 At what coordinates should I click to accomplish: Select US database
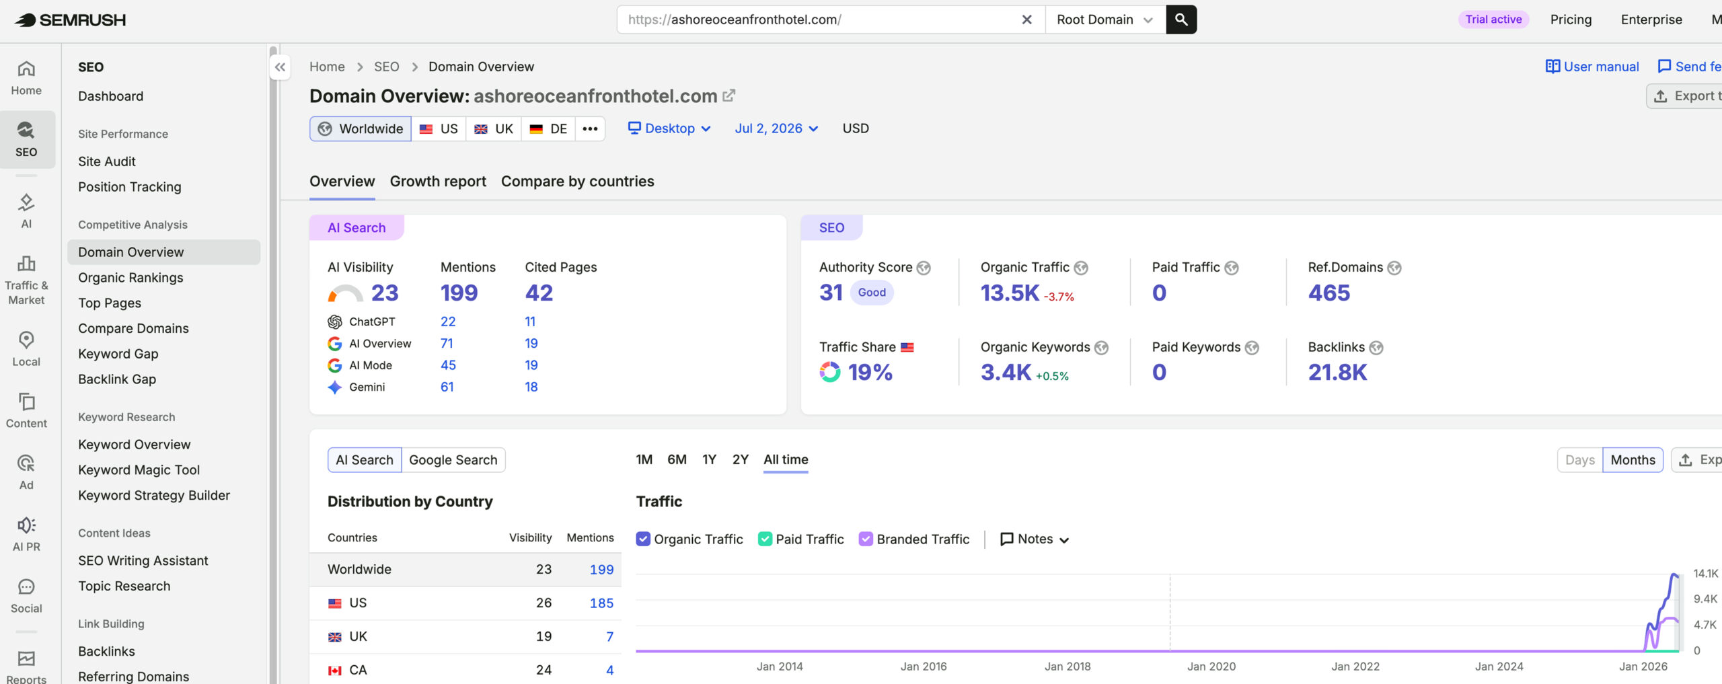(x=439, y=128)
